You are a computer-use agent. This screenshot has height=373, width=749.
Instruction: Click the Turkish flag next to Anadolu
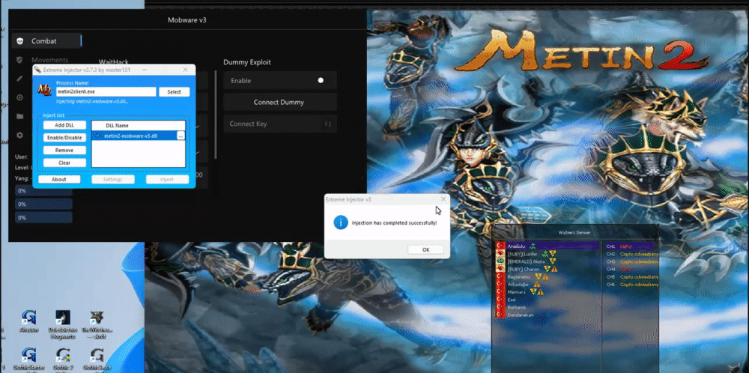[501, 246]
